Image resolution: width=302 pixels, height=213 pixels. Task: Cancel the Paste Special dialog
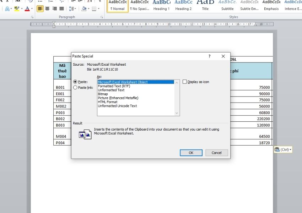(x=217, y=153)
